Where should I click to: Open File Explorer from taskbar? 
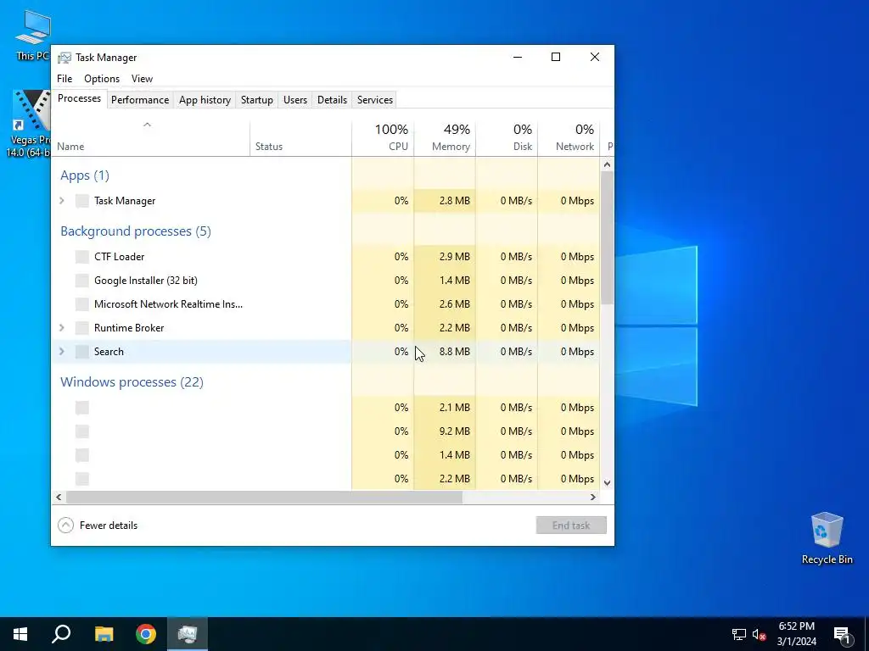point(104,634)
